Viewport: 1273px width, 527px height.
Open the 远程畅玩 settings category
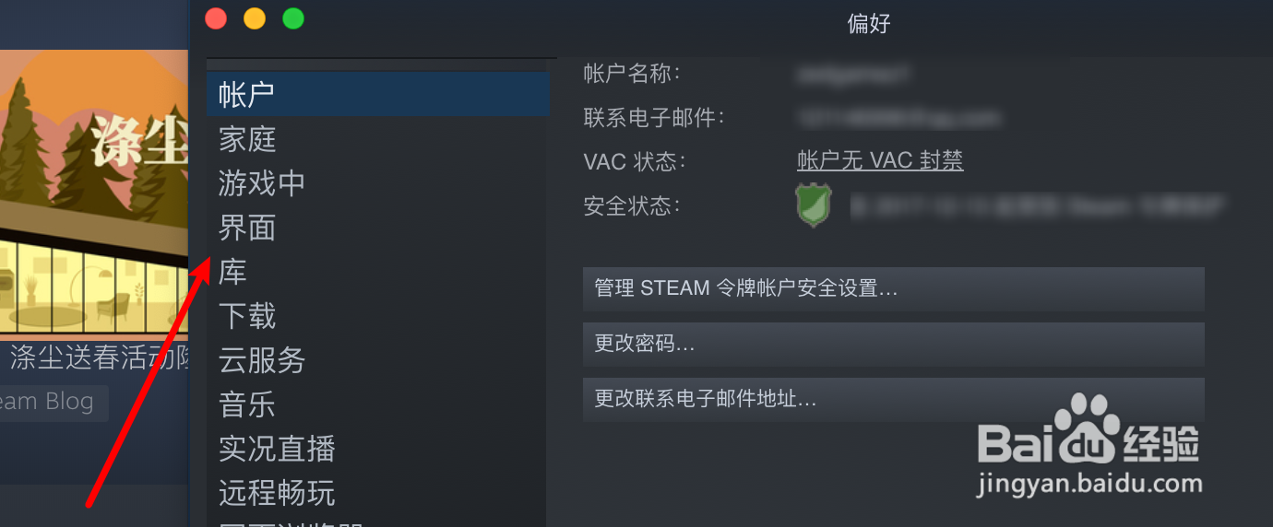pos(378,493)
